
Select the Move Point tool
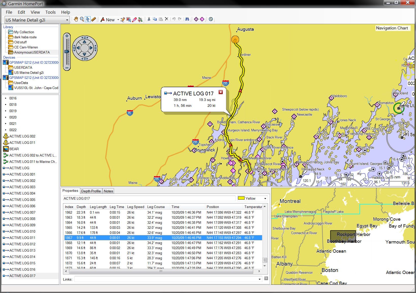(129, 19)
